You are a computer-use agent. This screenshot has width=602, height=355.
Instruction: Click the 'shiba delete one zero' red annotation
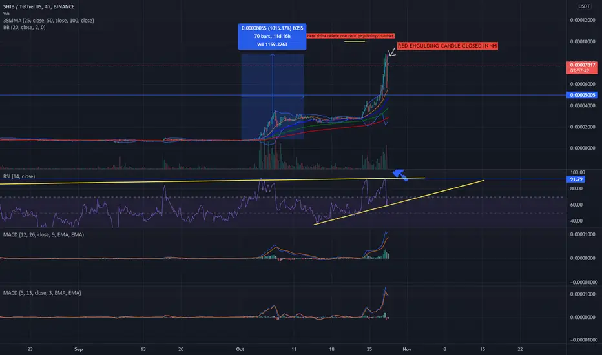point(351,35)
